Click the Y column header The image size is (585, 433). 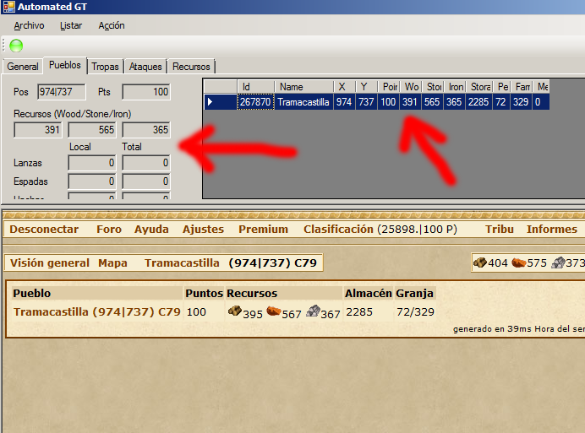366,86
